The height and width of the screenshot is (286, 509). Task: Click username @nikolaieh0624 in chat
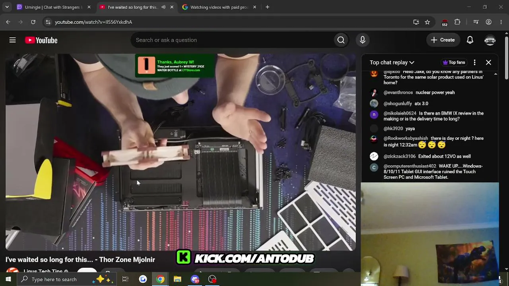click(400, 113)
